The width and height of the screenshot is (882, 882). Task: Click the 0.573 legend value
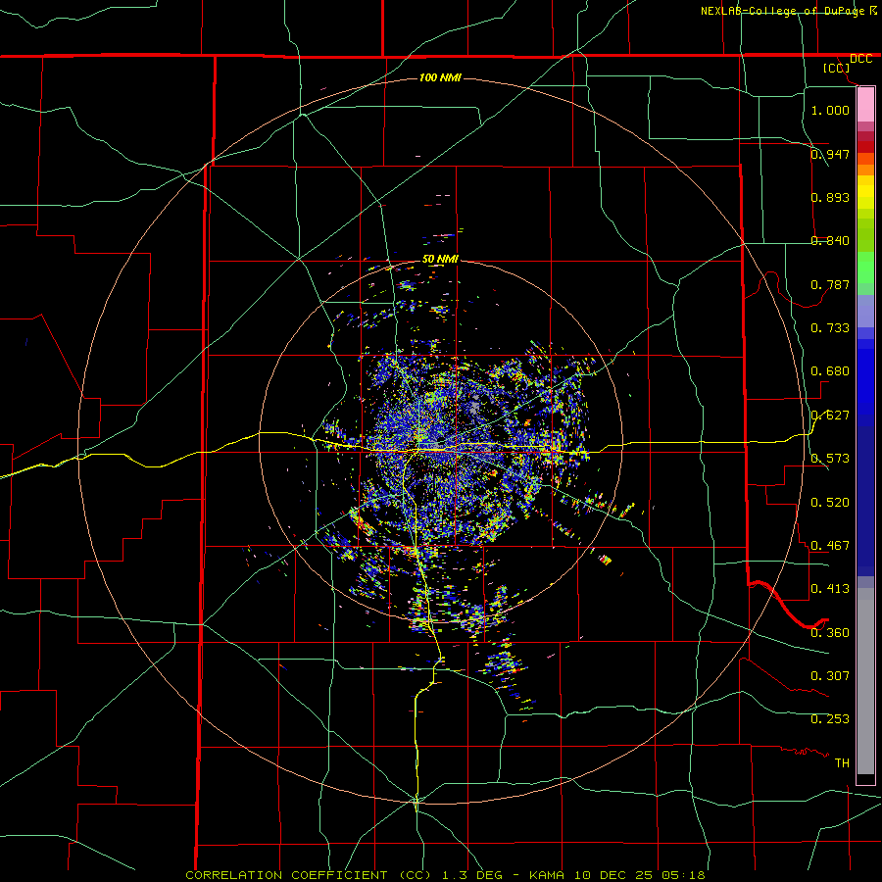(x=830, y=459)
